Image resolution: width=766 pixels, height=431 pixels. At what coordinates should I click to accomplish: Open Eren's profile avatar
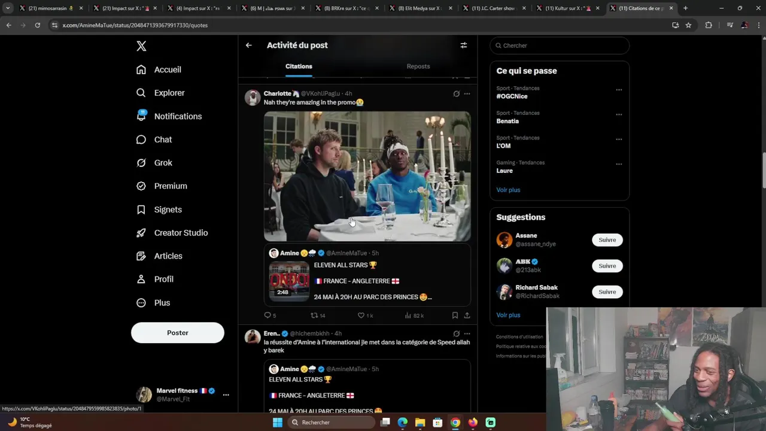click(253, 337)
